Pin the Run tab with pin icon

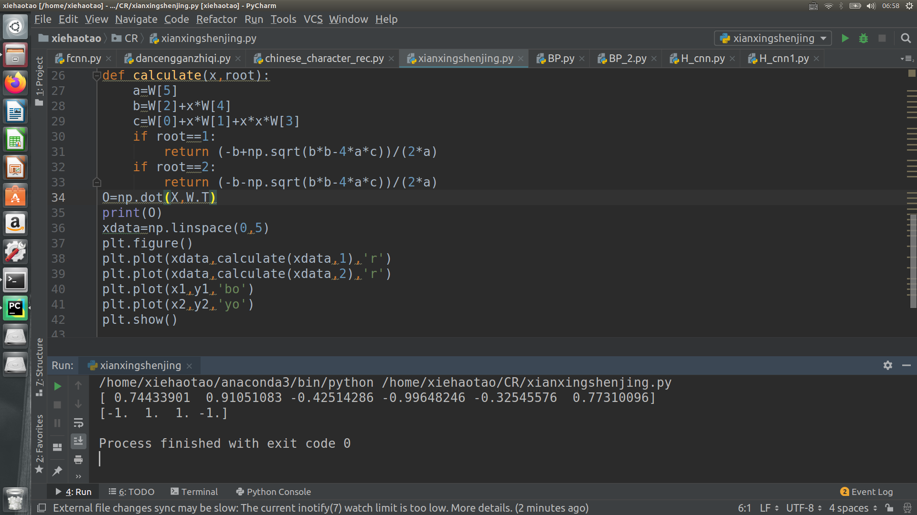(57, 471)
